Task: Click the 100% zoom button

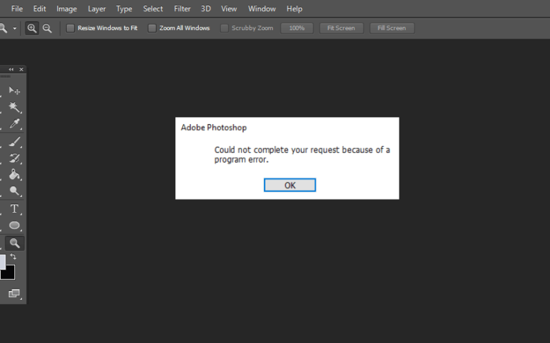Action: click(297, 28)
